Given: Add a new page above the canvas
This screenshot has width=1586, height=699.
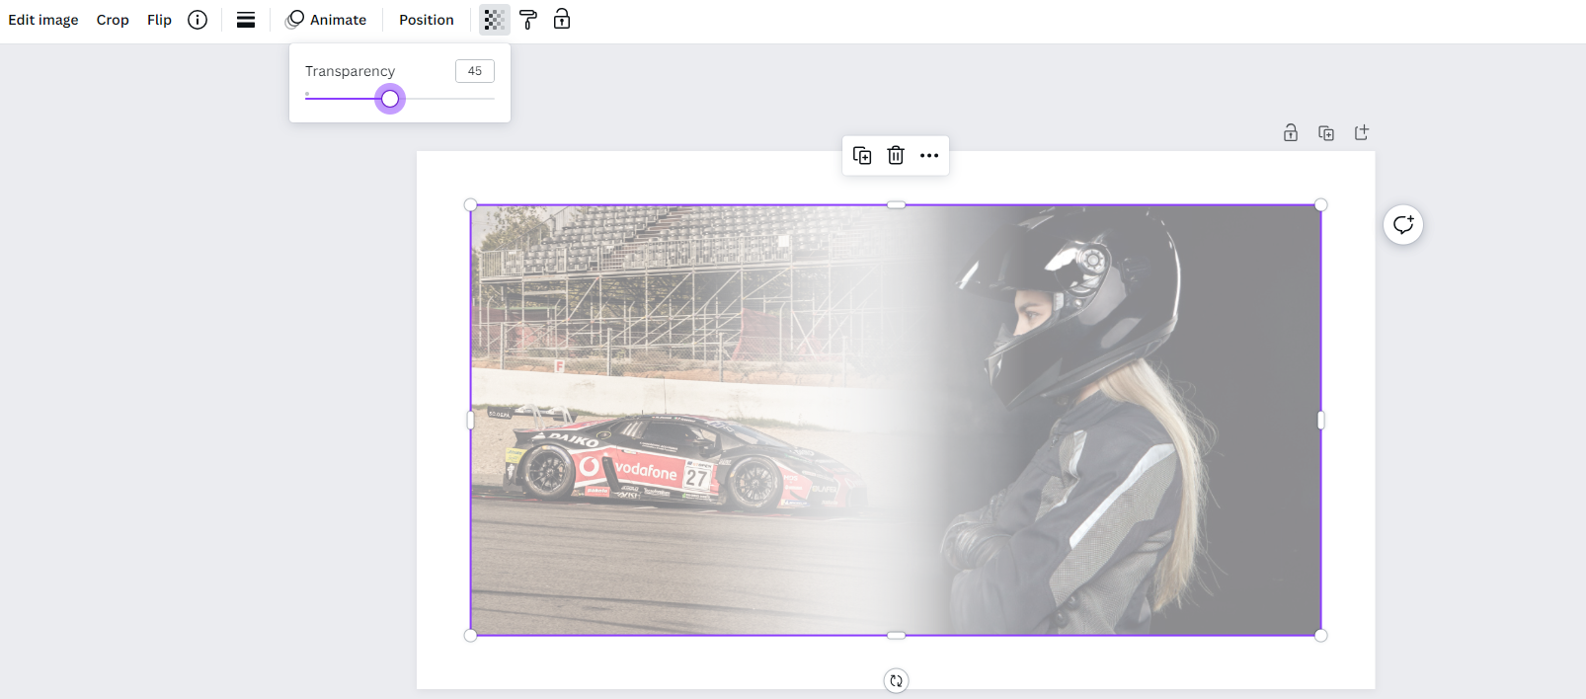Looking at the screenshot, I should coord(1362,132).
